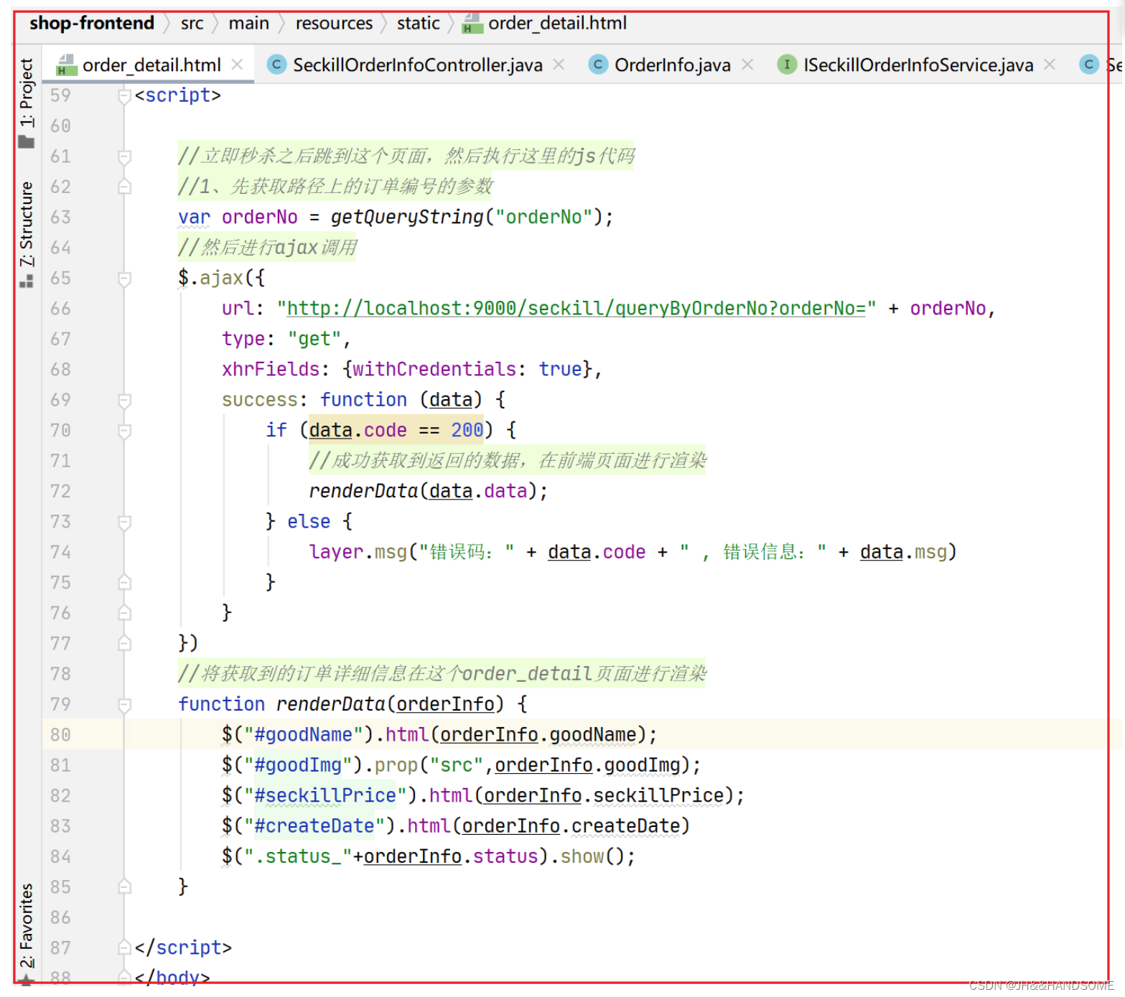This screenshot has height=997, width=1125.
Task: Switch to SeckillOrderInfoController.java tab
Action: point(417,65)
